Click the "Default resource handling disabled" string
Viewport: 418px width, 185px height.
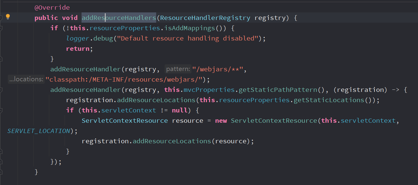pos(188,38)
